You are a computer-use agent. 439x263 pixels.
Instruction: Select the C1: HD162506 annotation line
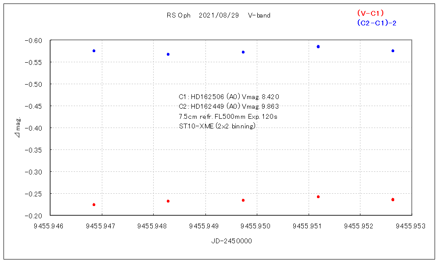click(229, 97)
